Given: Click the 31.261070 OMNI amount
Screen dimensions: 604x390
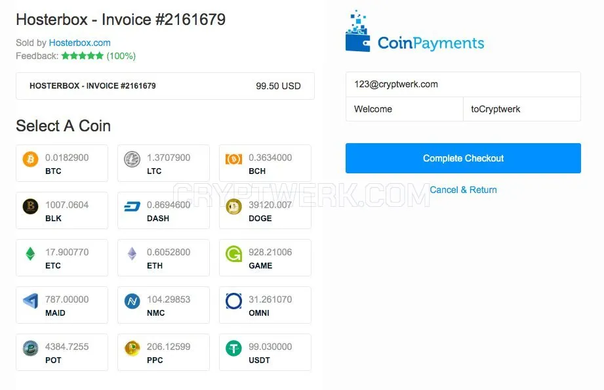Looking at the screenshot, I should (x=270, y=299).
